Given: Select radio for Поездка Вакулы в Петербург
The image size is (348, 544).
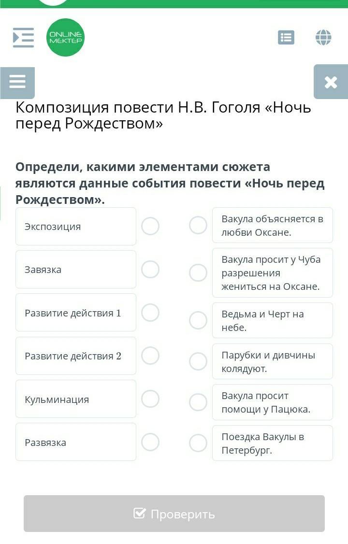Looking at the screenshot, I should pos(198,443).
